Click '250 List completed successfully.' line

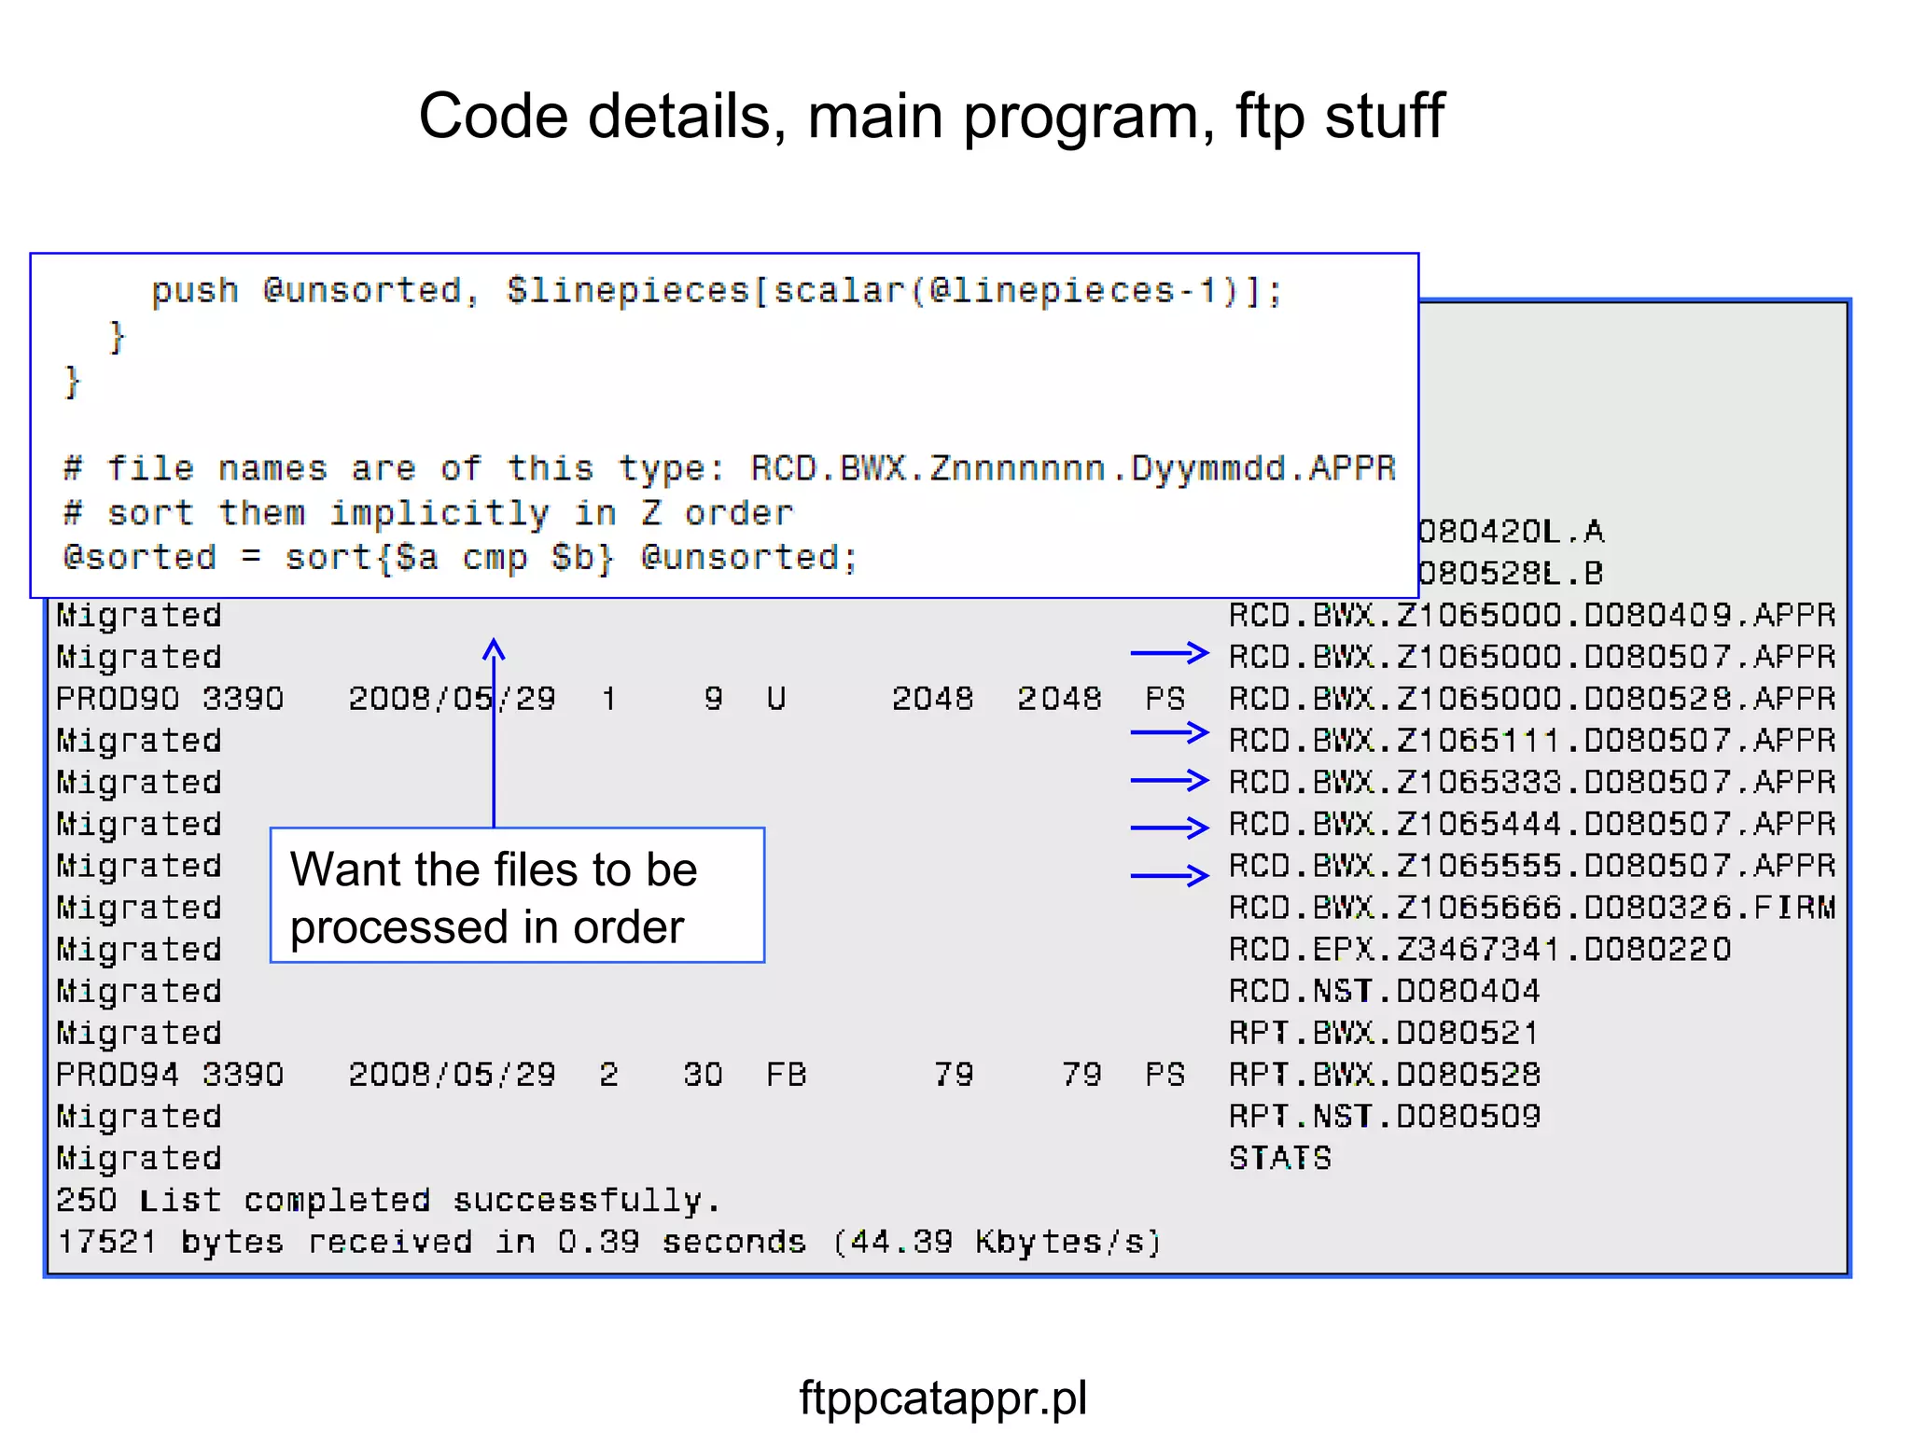(x=388, y=1200)
